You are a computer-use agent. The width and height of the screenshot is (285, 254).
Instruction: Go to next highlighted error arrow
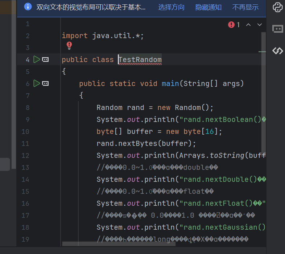(x=260, y=25)
